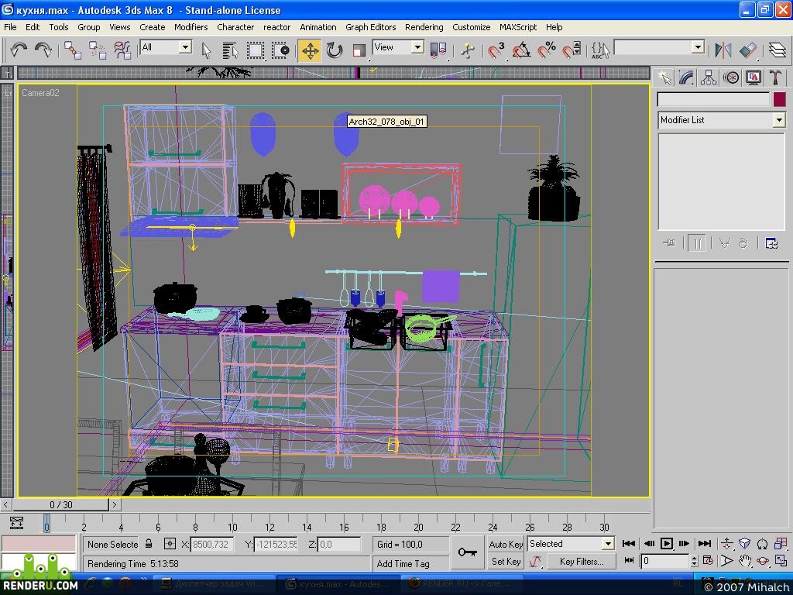Toggle Auto Key animation mode
This screenshot has height=595, width=793.
(506, 545)
